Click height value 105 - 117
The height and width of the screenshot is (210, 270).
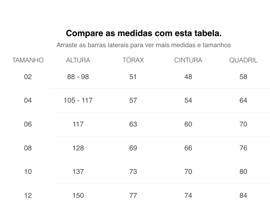click(78, 100)
